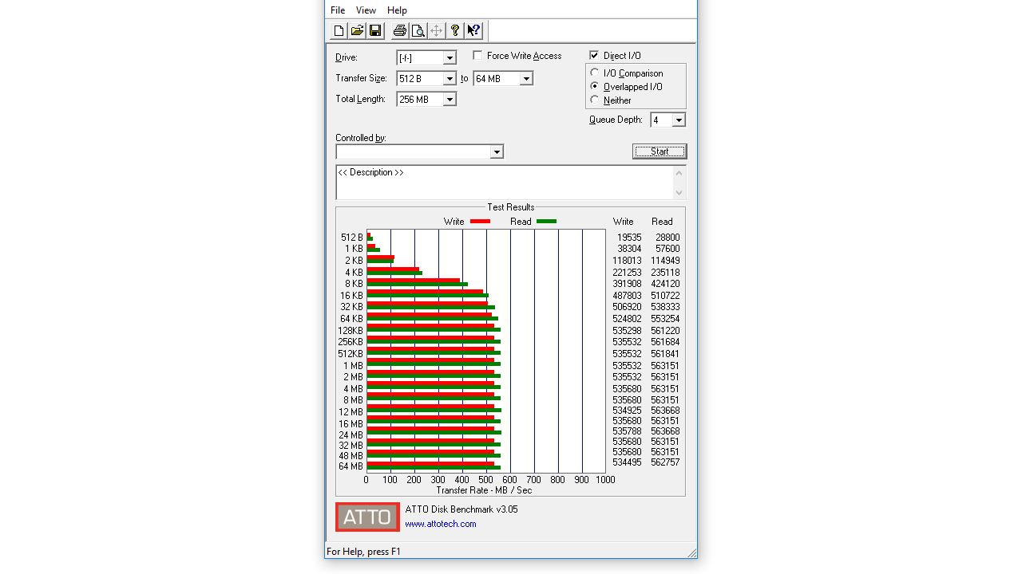The height and width of the screenshot is (574, 1022).
Task: Expand the Queue Depth dropdown
Action: (679, 120)
